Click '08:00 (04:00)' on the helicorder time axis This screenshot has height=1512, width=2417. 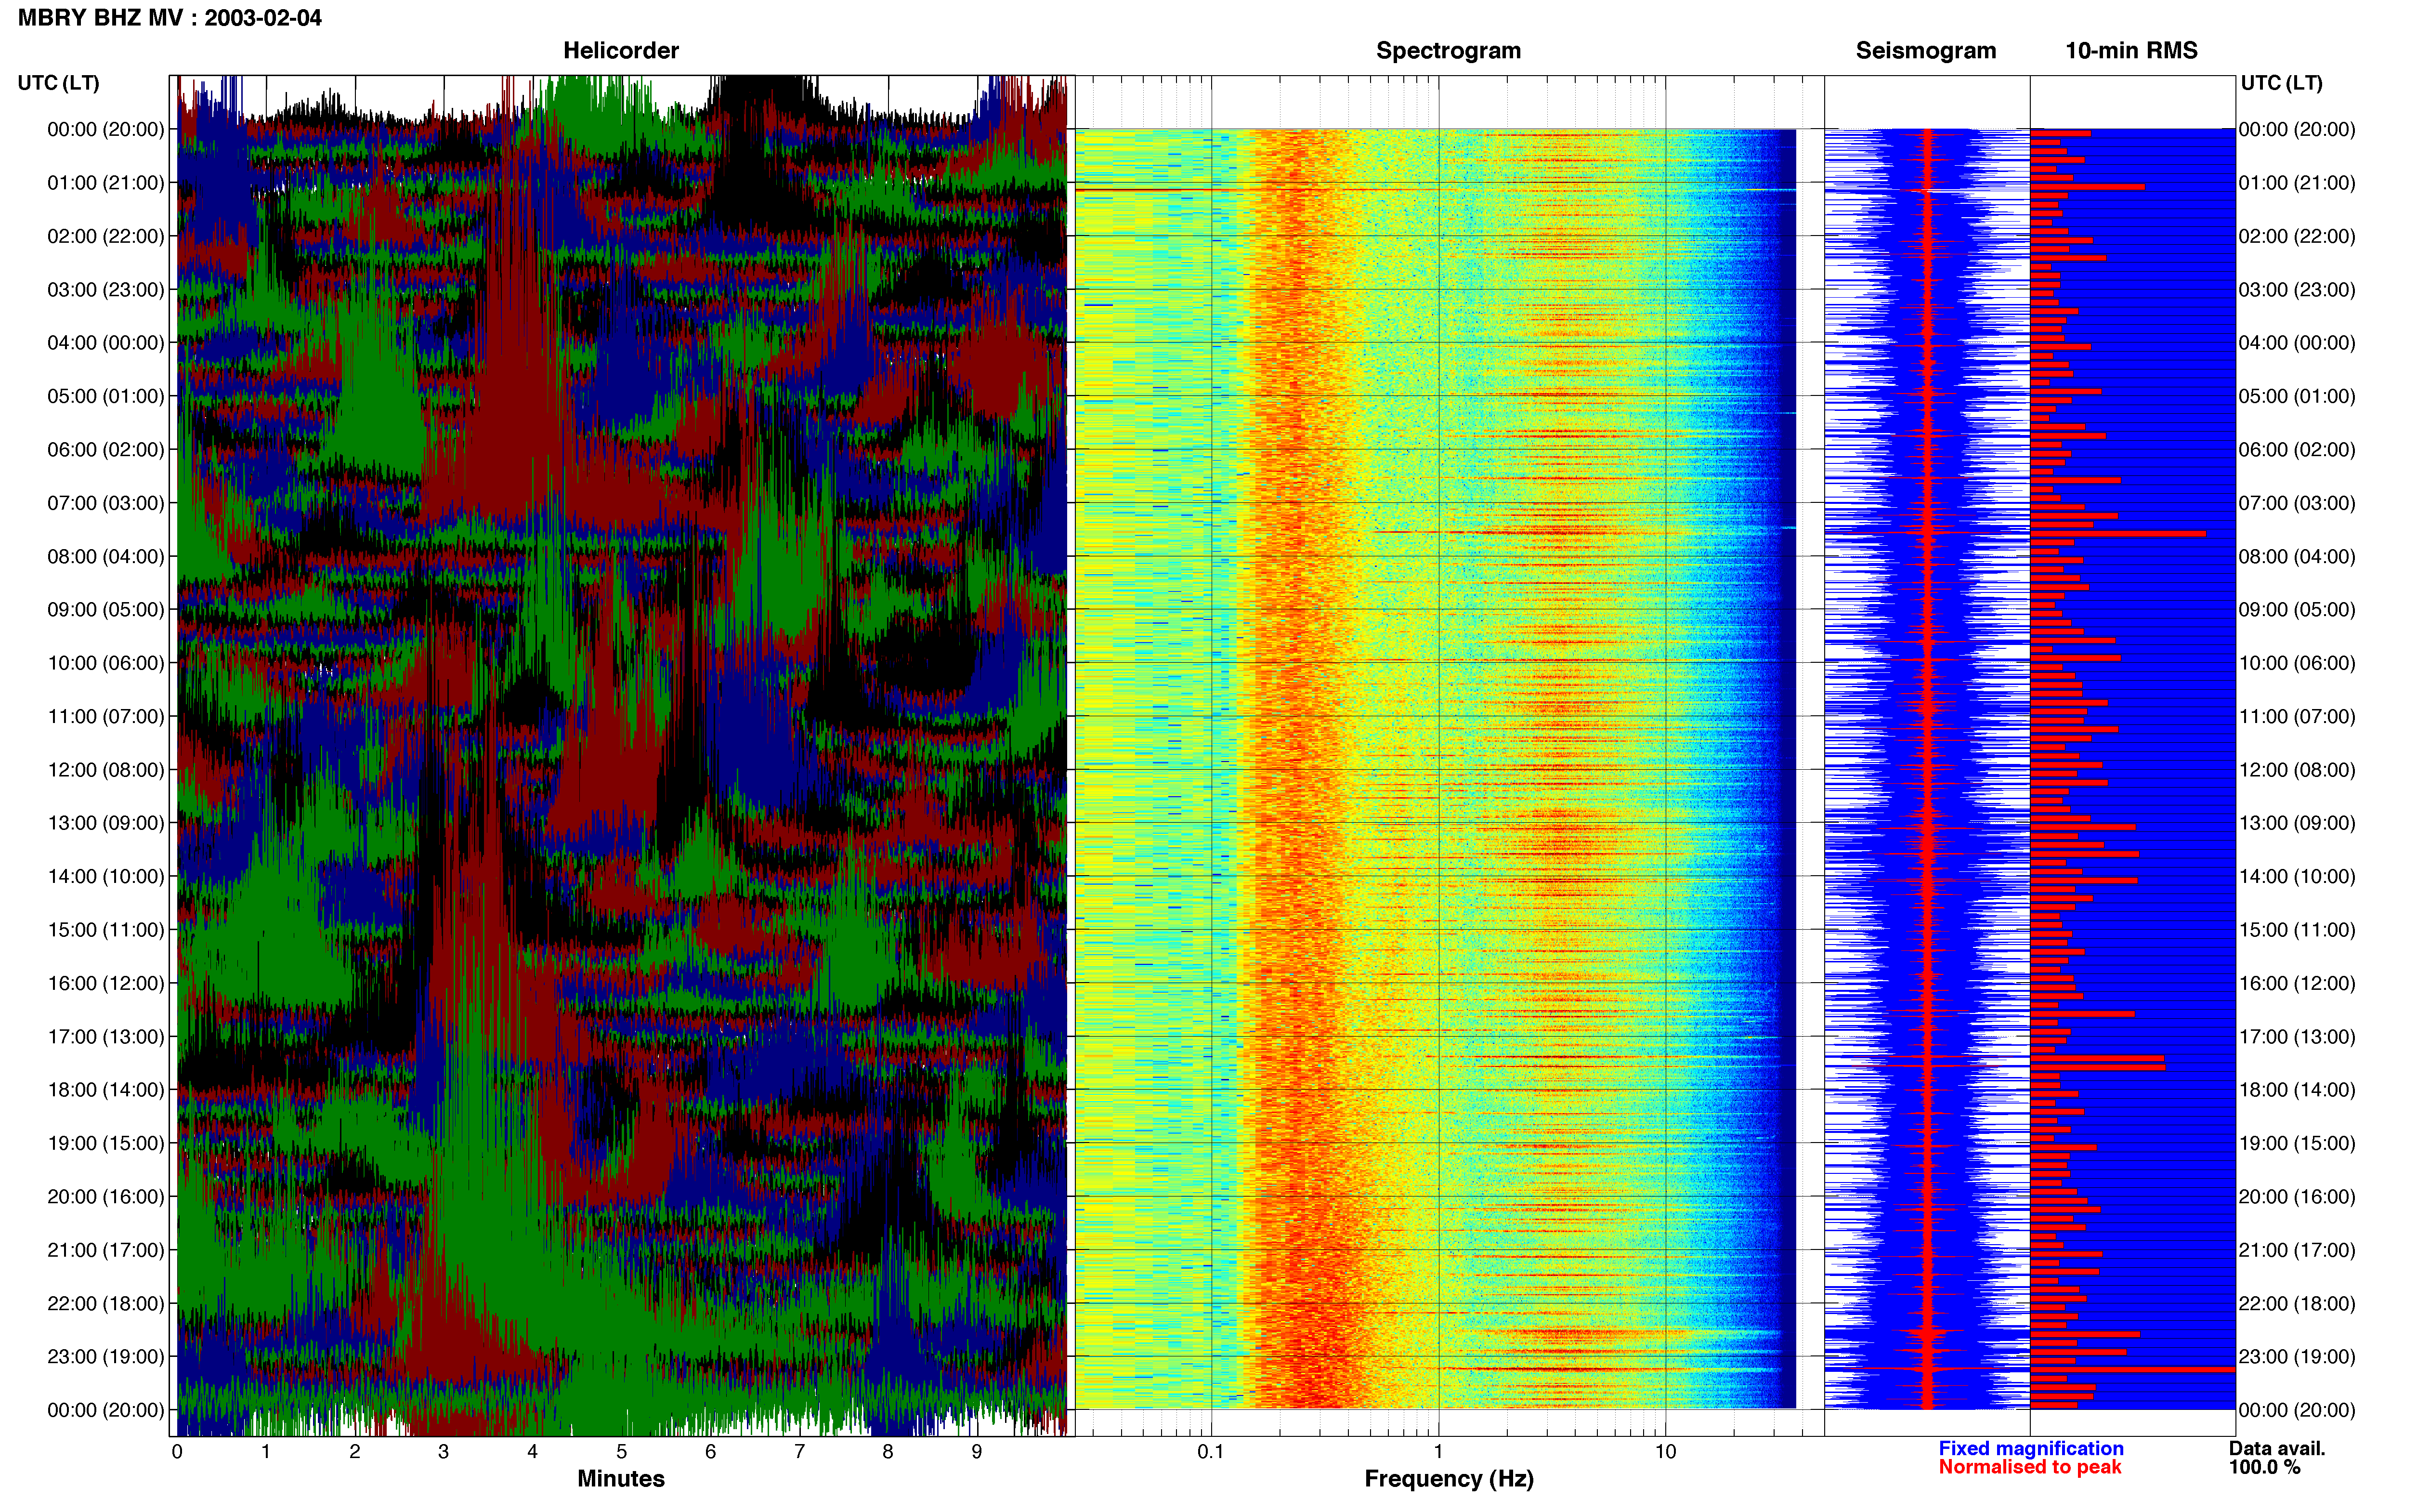(x=106, y=556)
